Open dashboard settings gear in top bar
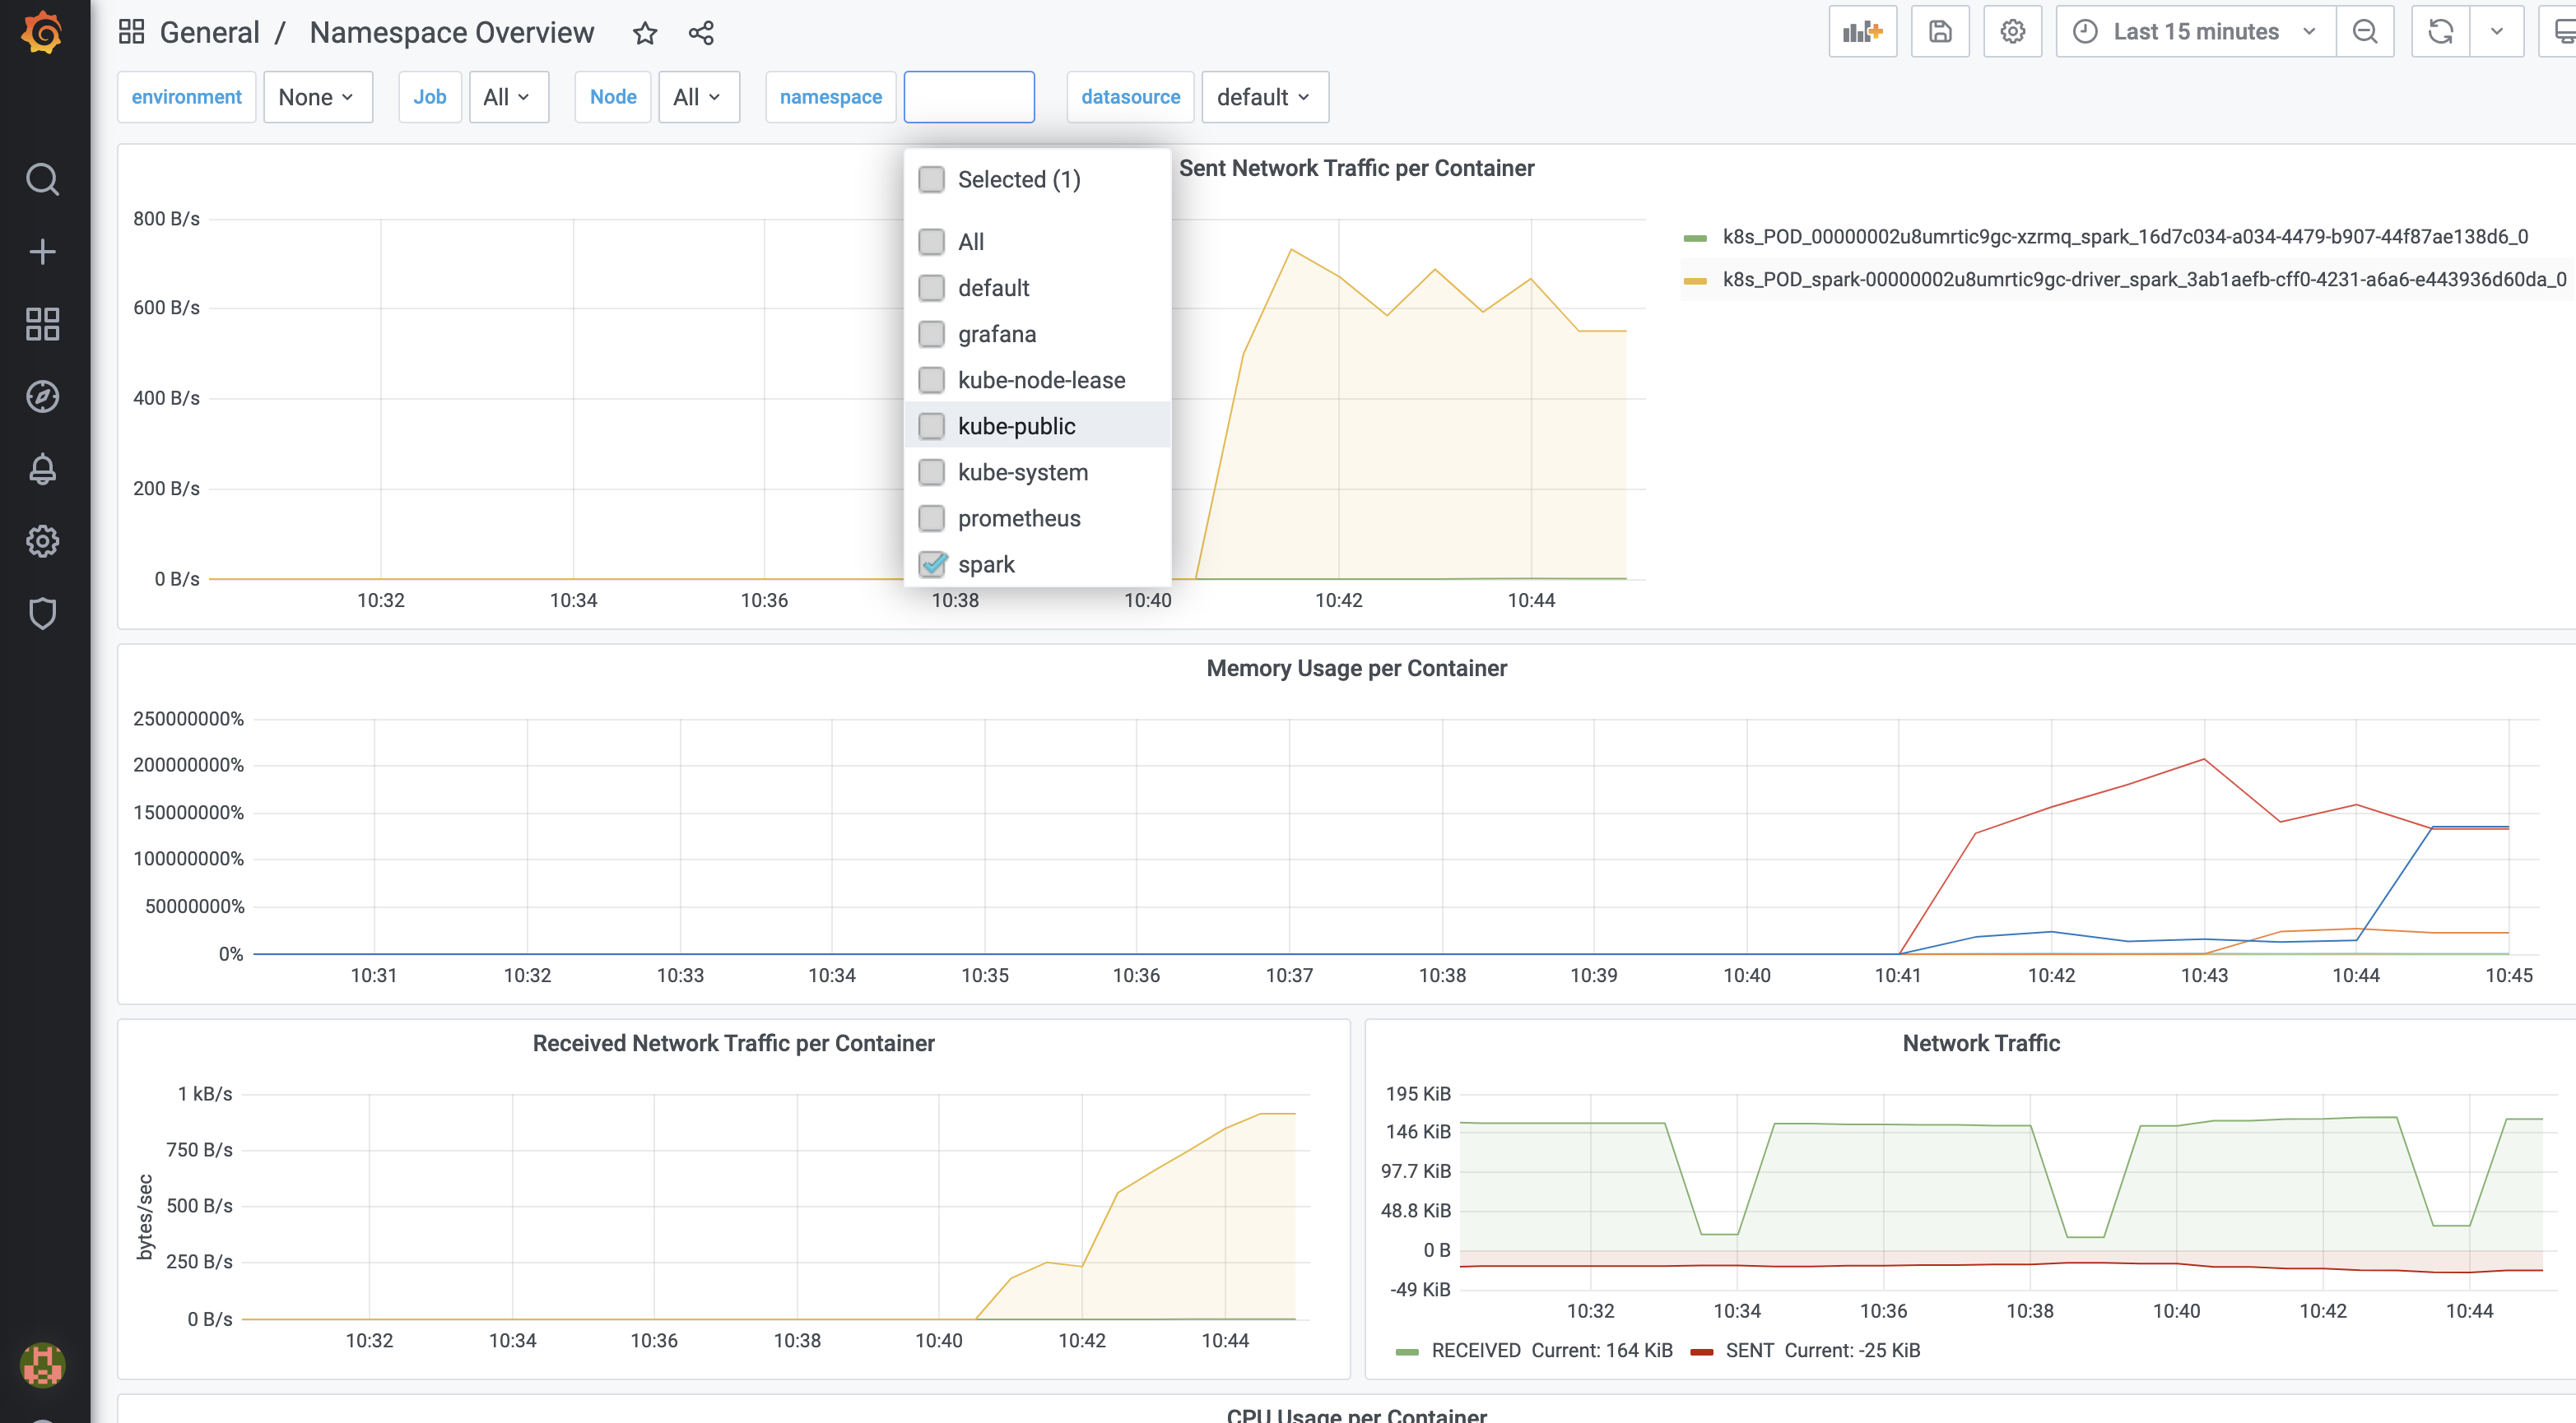 click(x=2012, y=32)
